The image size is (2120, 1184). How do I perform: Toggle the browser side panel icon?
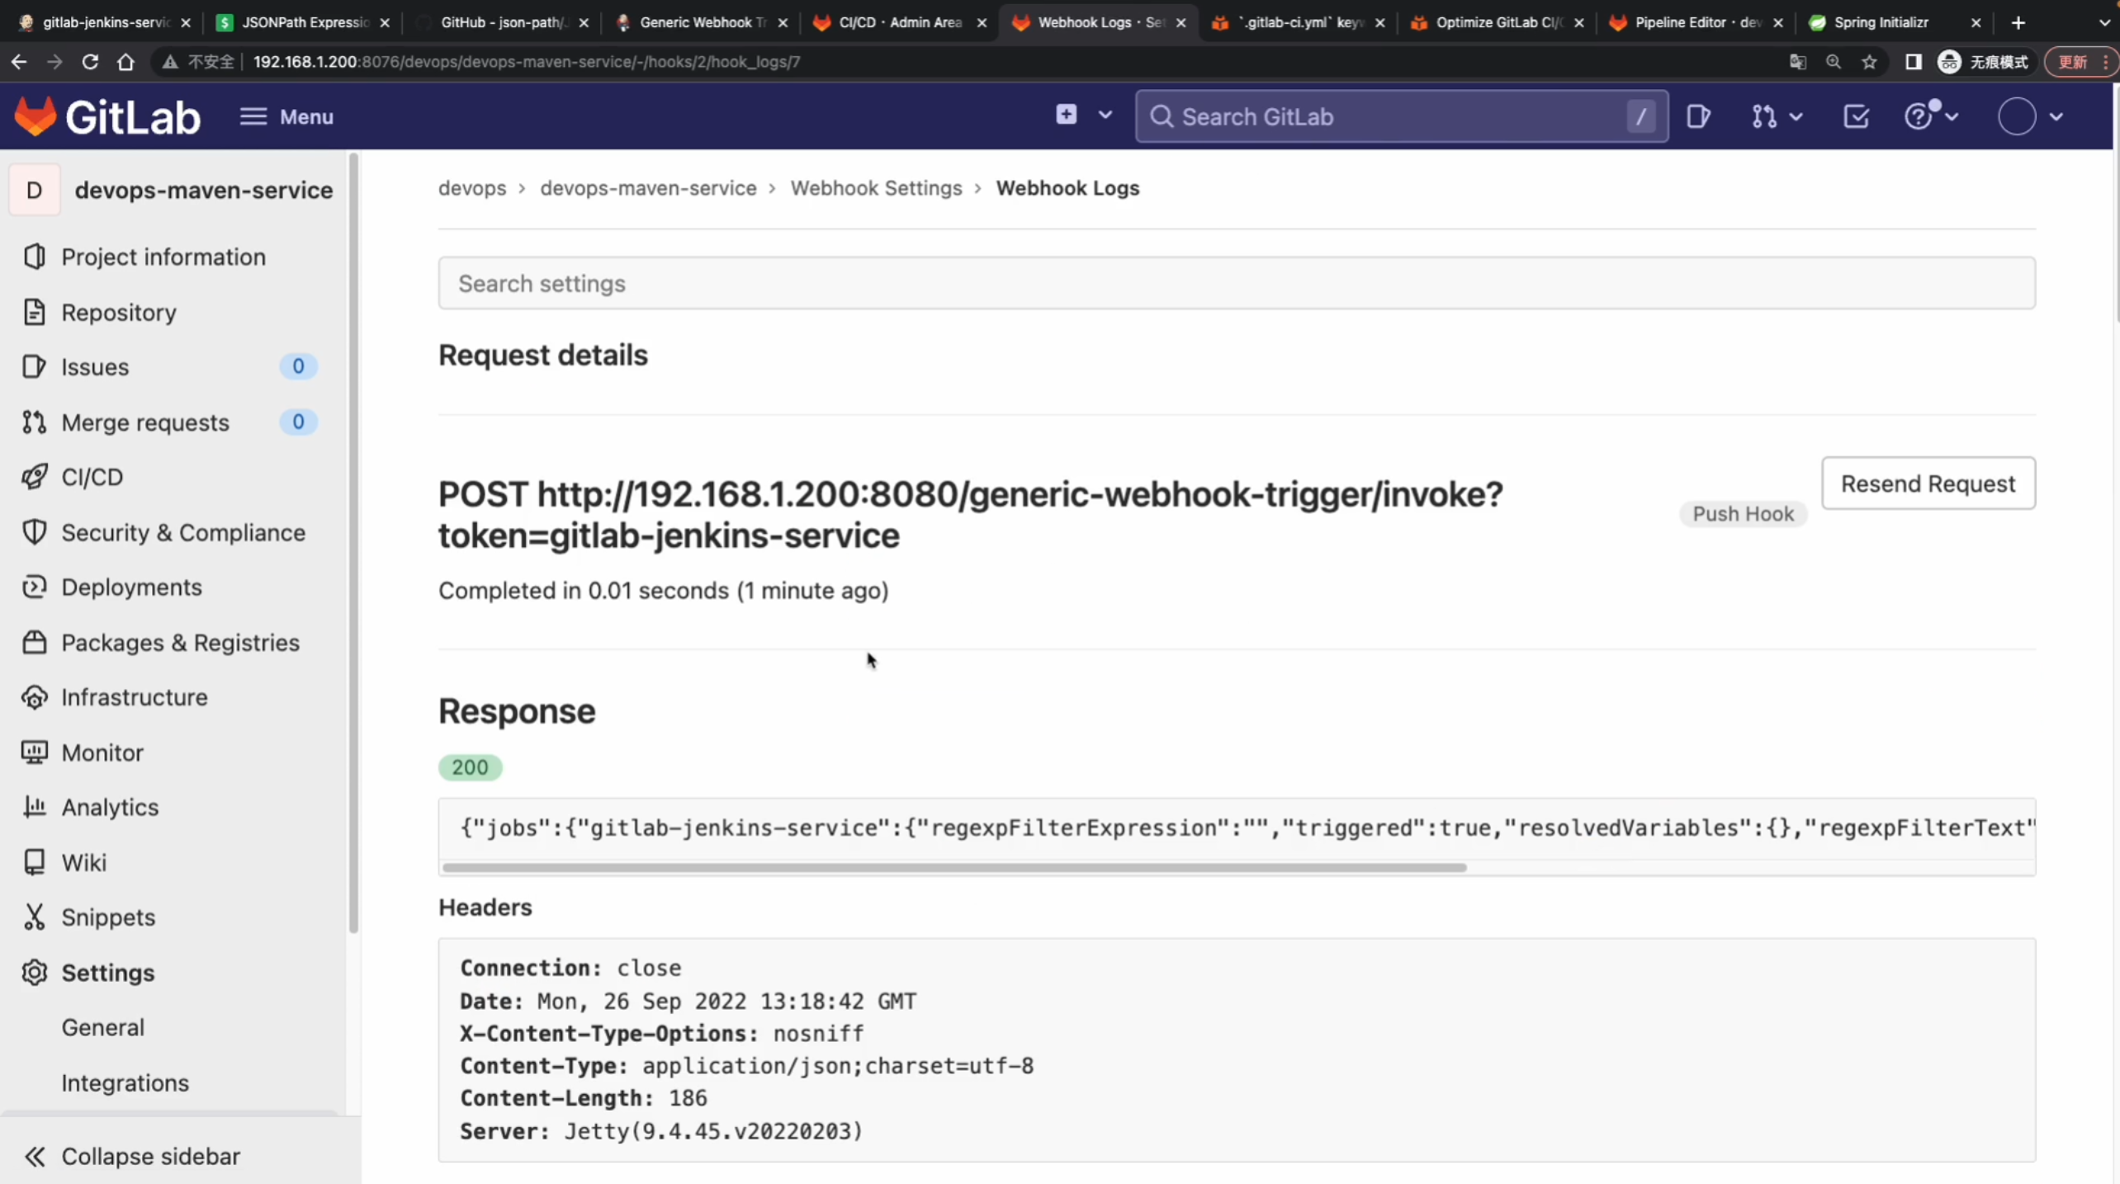tap(1913, 62)
